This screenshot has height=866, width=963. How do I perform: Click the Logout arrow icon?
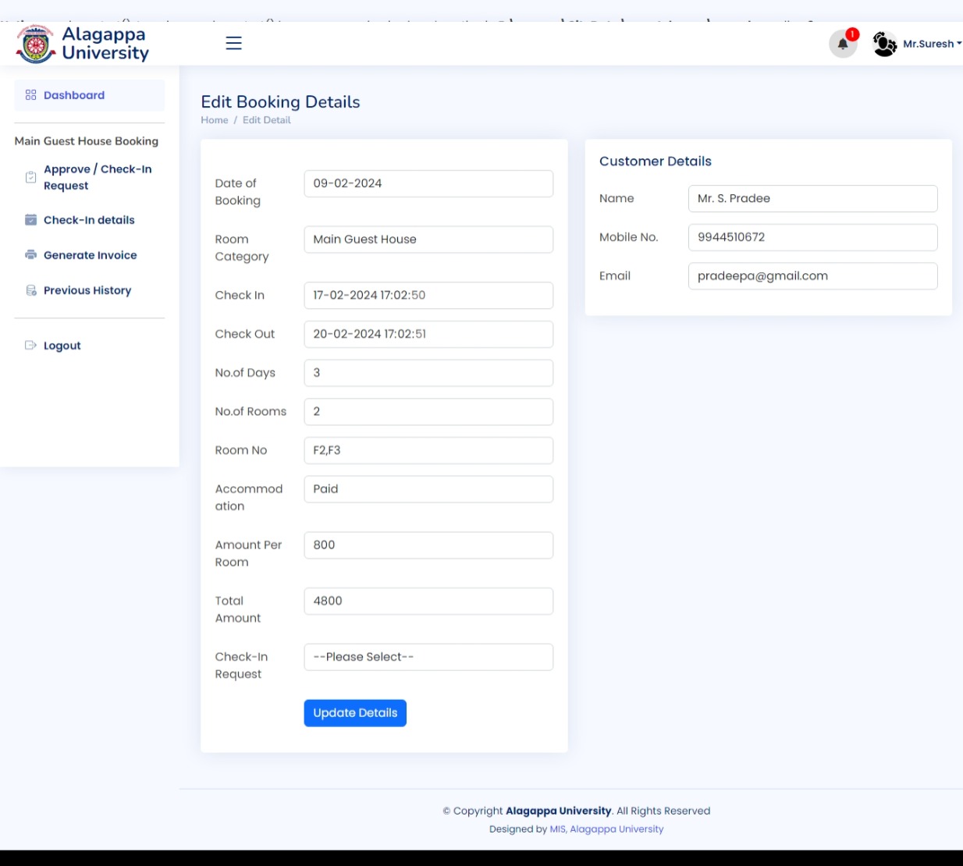pos(30,346)
